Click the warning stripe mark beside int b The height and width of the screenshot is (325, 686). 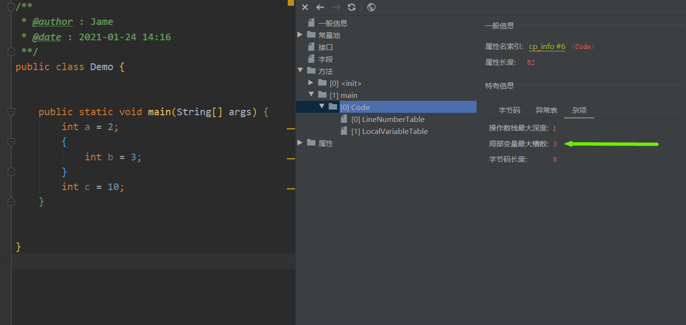coord(291,158)
